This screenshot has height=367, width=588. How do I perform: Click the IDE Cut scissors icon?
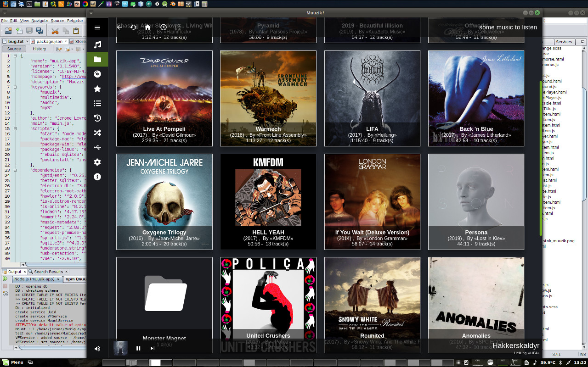pos(55,31)
